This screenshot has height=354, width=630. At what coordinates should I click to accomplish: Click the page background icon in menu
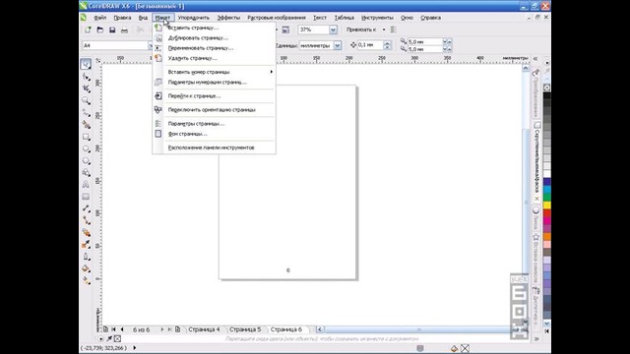[x=158, y=134]
